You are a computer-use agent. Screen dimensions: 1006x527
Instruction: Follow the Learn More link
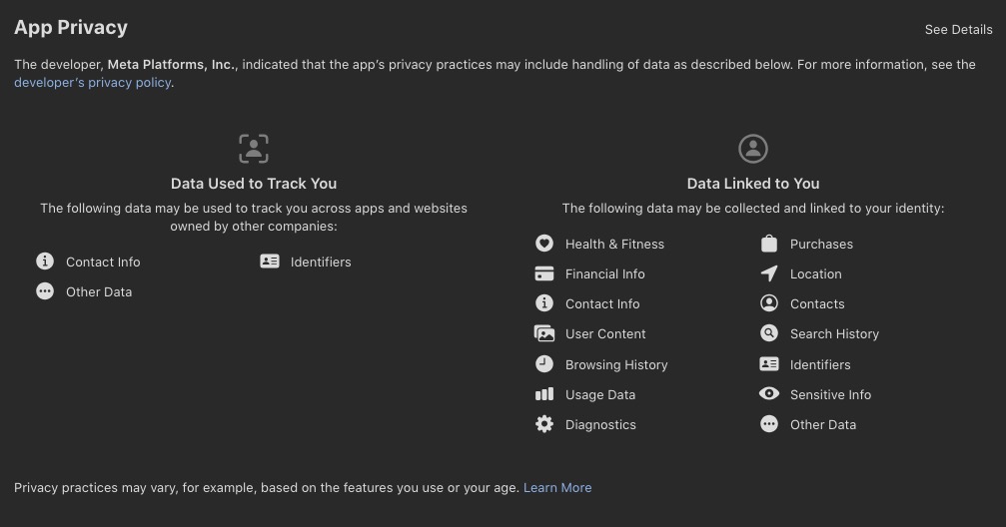click(x=557, y=488)
